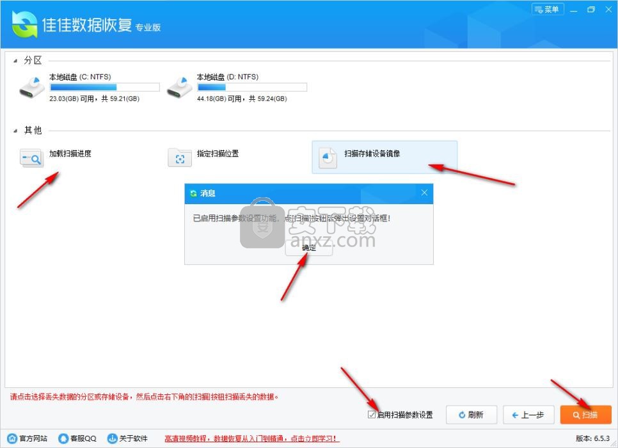Click the 指定扫描位置 folder icon
This screenshot has height=448, width=618.
click(180, 158)
